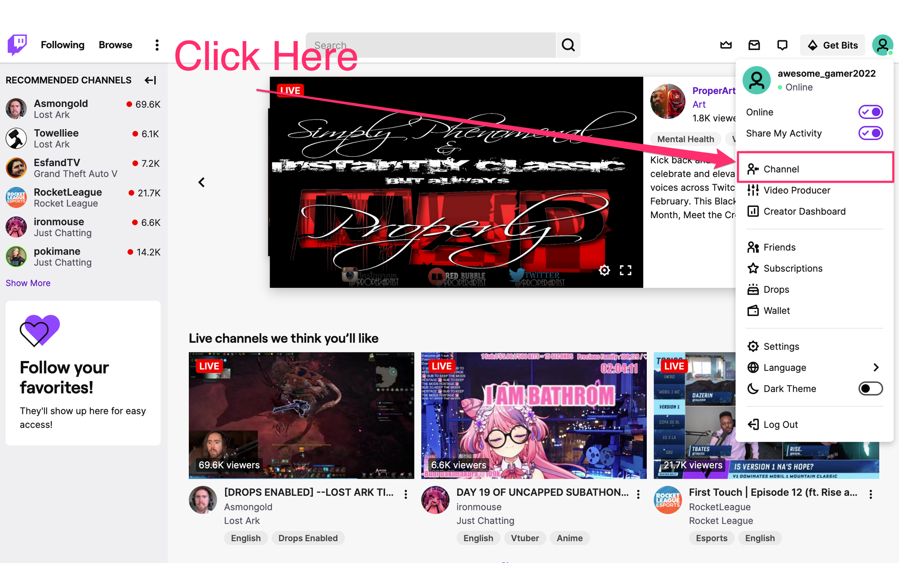Click the collapse sidebar arrow icon

click(149, 79)
